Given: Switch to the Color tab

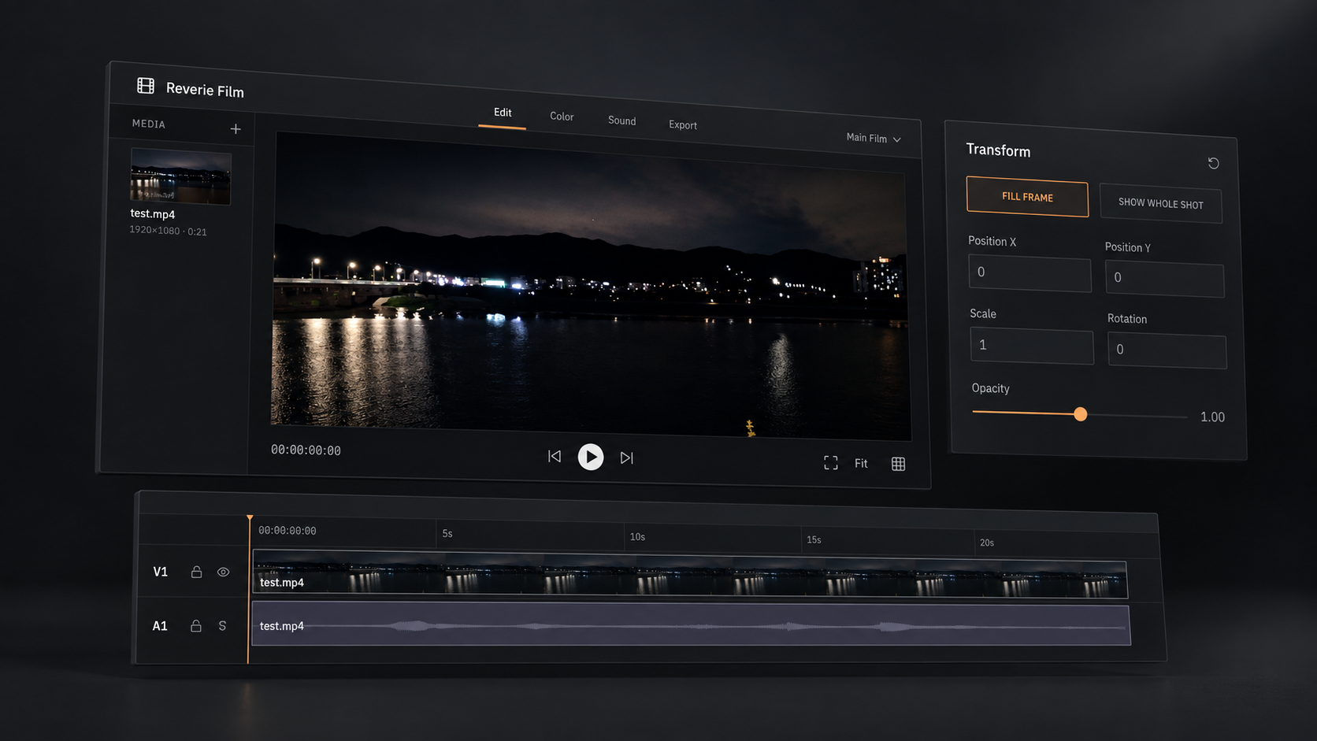Looking at the screenshot, I should point(562,117).
